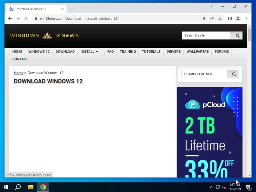This screenshot has height=192, width=256.
Task: Open a new browser tab
Action: 72,9
